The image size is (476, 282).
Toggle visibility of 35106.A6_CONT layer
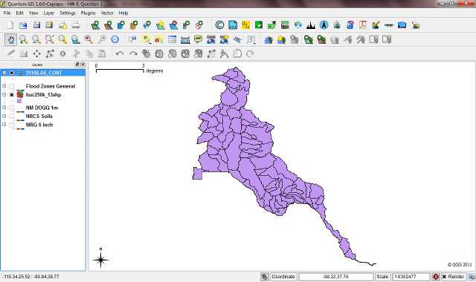click(x=12, y=73)
